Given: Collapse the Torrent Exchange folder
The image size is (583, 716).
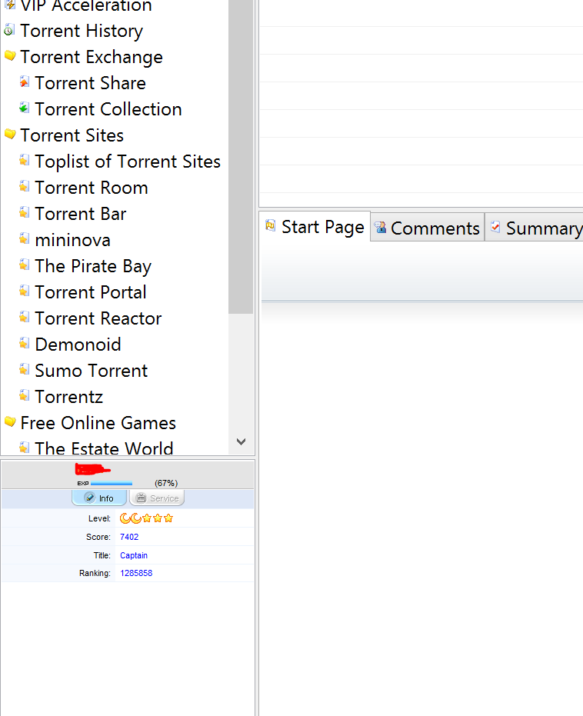Looking at the screenshot, I should tap(10, 56).
